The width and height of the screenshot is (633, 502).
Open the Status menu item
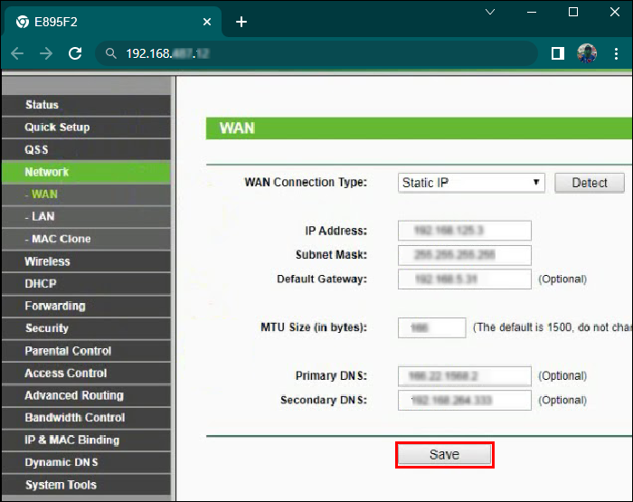[x=87, y=105]
